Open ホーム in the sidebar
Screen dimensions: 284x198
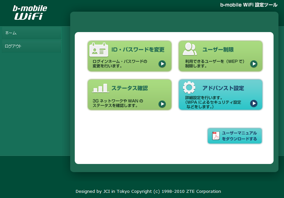tap(32, 33)
